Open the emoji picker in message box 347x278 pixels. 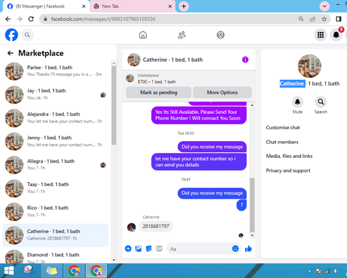click(235, 249)
